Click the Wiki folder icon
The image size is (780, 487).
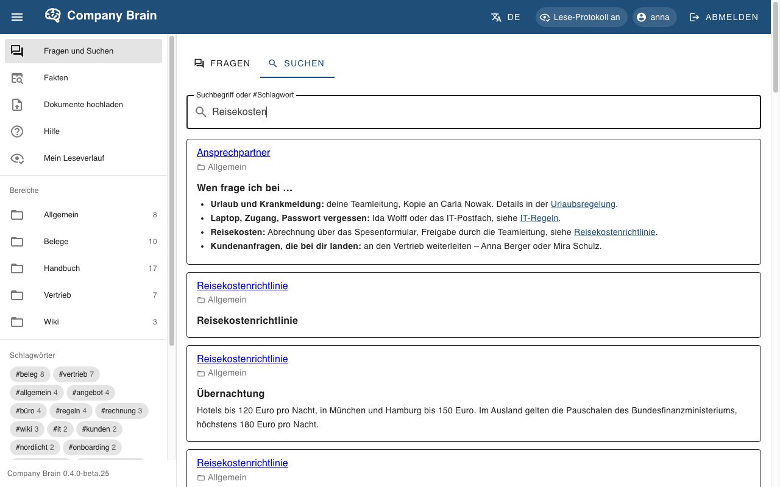[17, 322]
